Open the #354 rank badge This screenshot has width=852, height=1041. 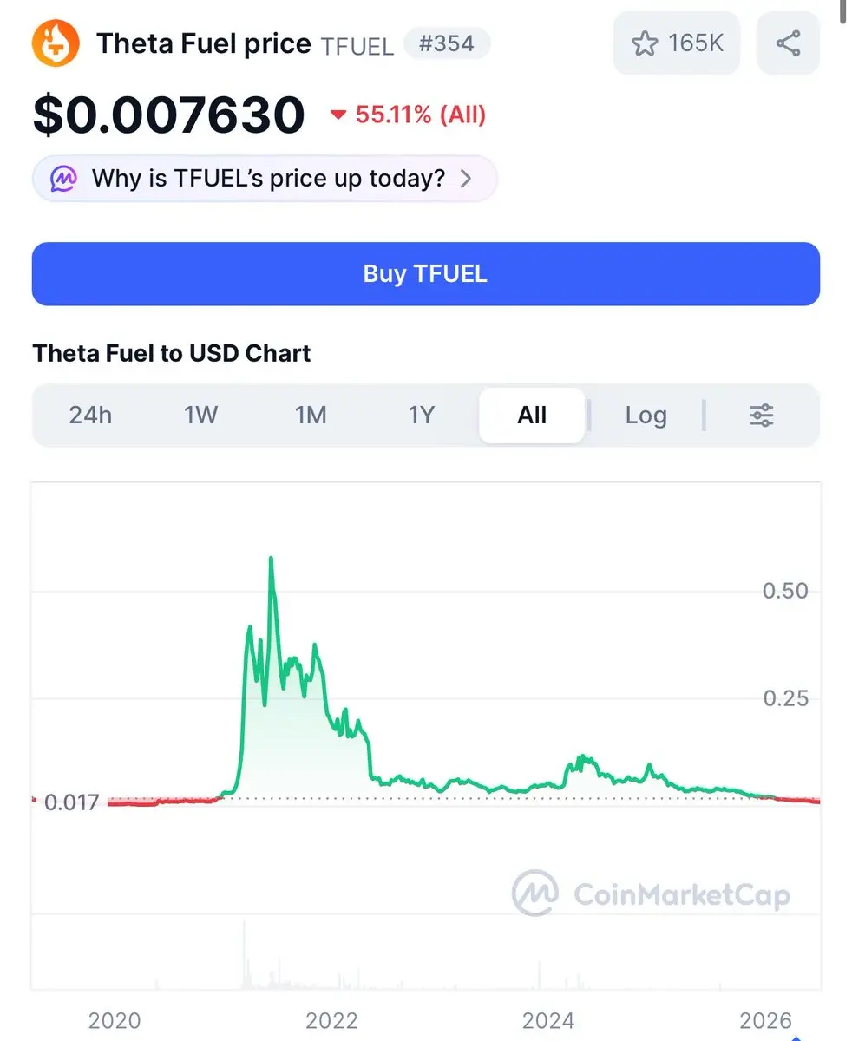click(x=446, y=43)
